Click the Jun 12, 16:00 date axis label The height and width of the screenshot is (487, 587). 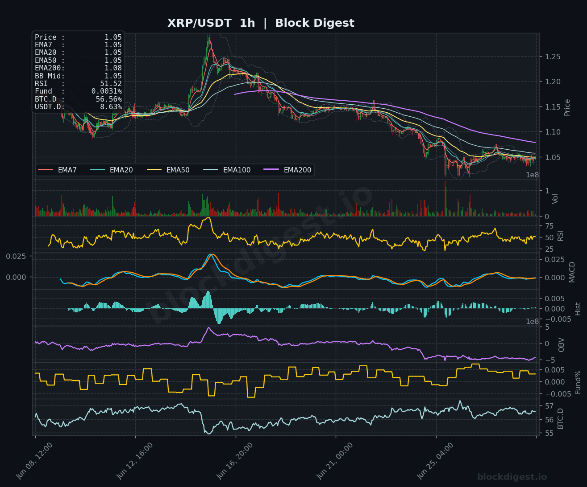tap(134, 461)
